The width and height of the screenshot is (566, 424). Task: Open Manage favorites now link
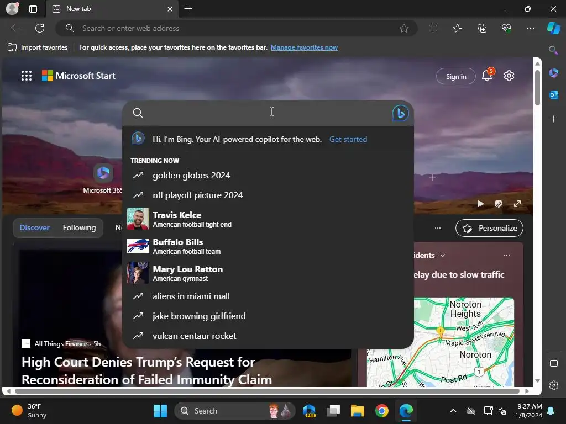click(304, 47)
